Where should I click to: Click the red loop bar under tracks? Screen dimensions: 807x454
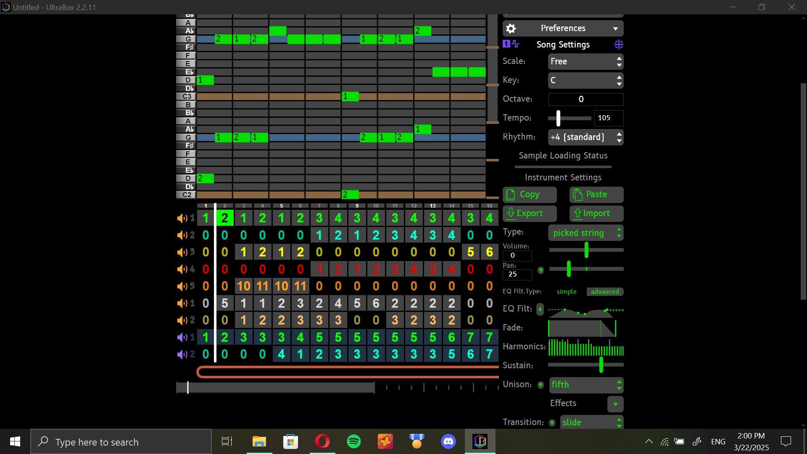[x=348, y=372]
